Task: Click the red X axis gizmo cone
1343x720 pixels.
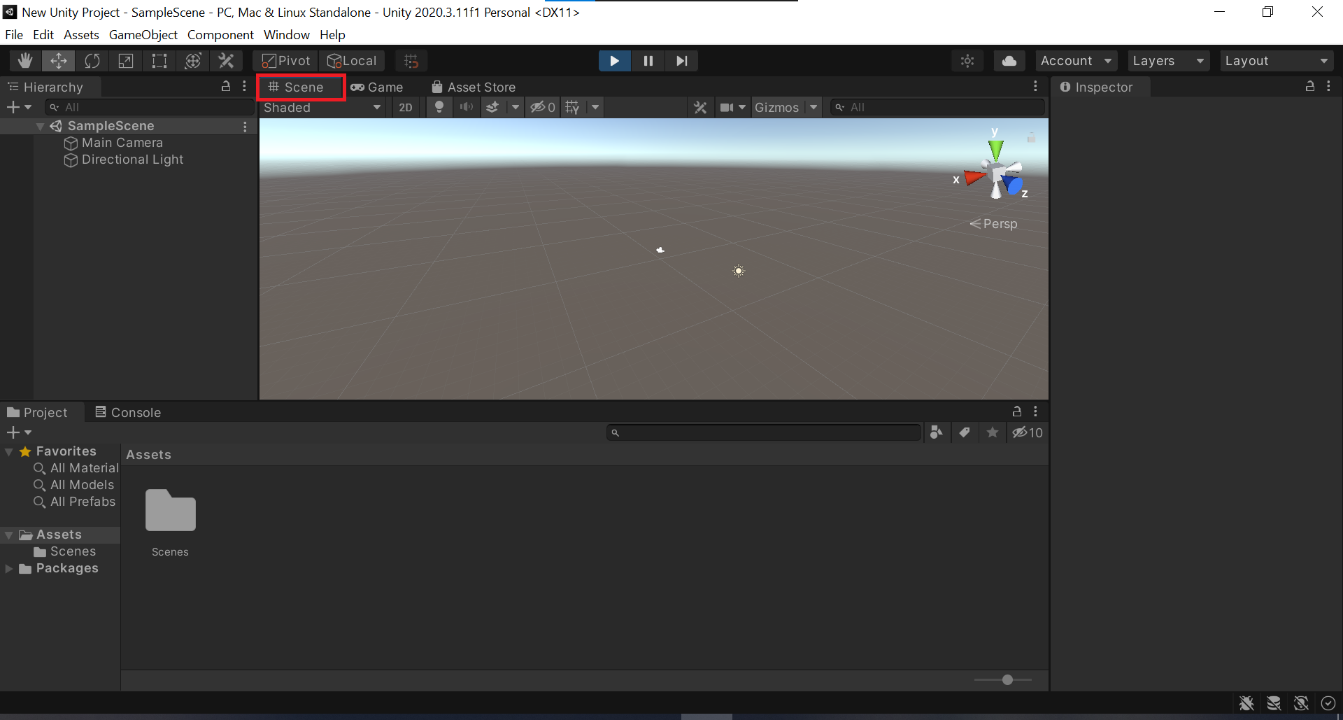Action: coord(974,178)
